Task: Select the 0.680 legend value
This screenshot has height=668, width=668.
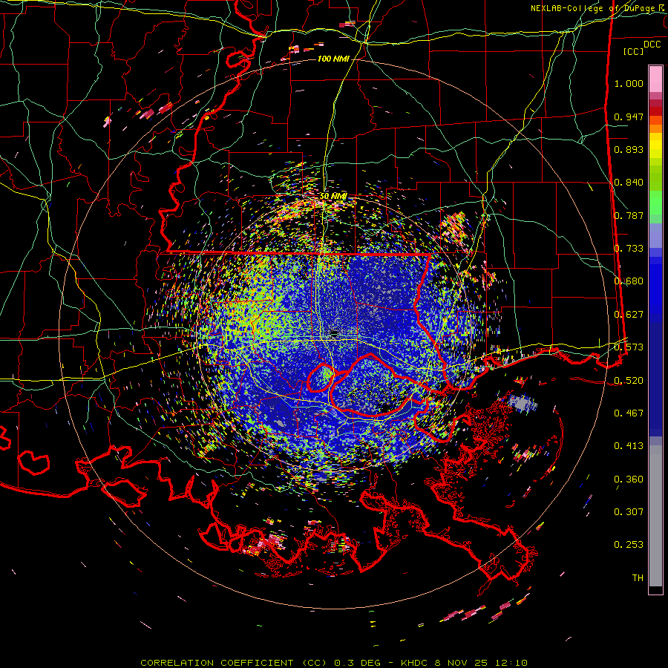Action: coord(629,281)
